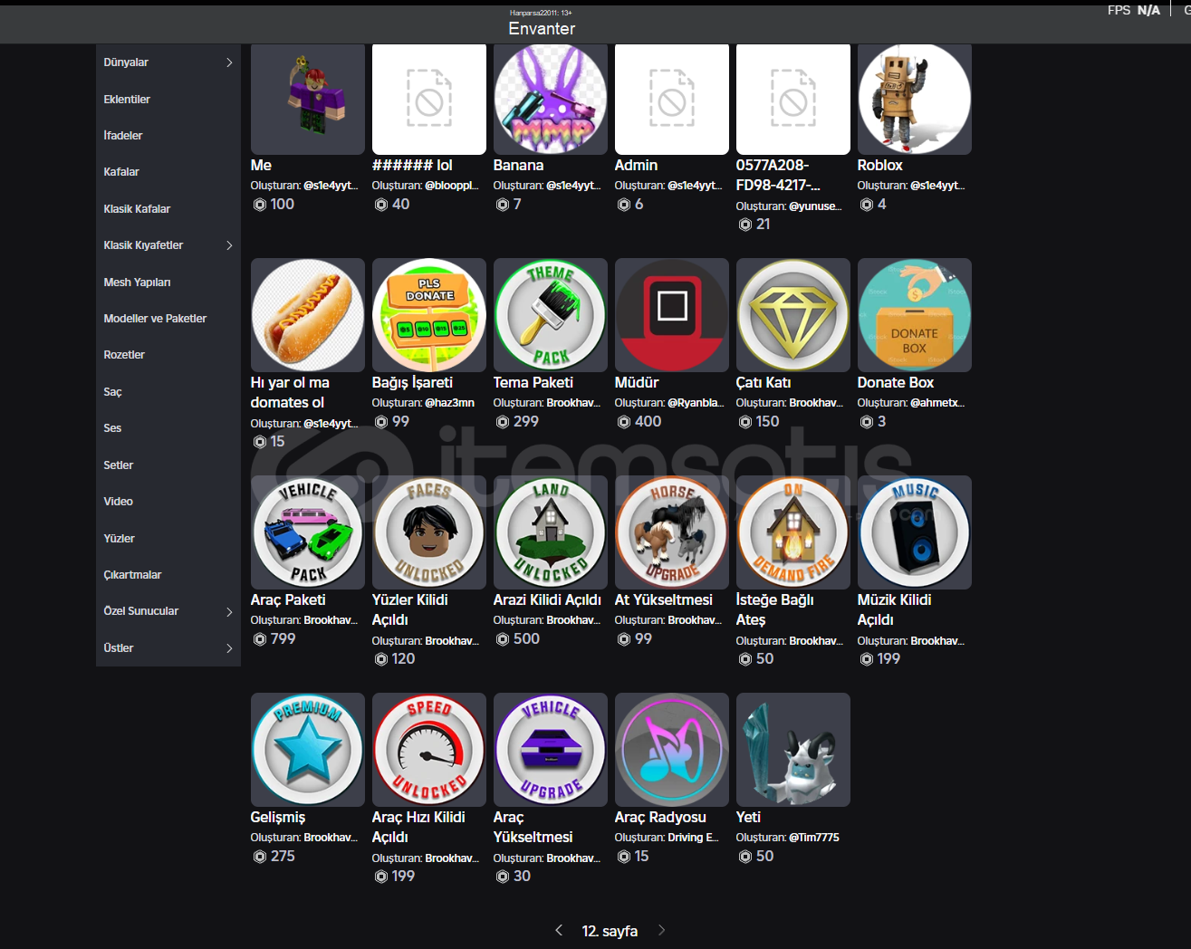Select the hot dog item icon
1191x949 pixels.
[307, 315]
